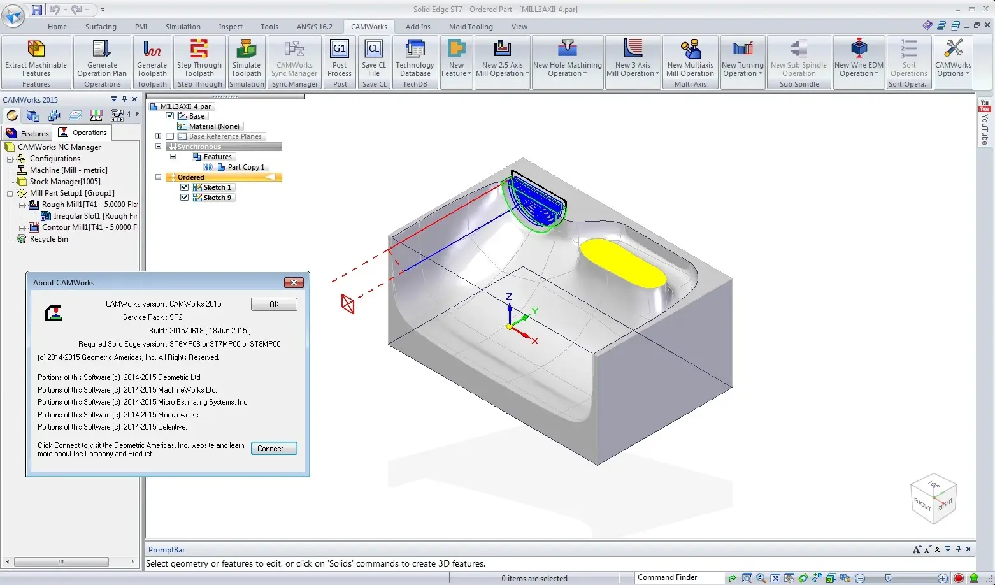995x585 pixels.
Task: Select the Pan hand icon in the status bar
Action: pos(789,578)
